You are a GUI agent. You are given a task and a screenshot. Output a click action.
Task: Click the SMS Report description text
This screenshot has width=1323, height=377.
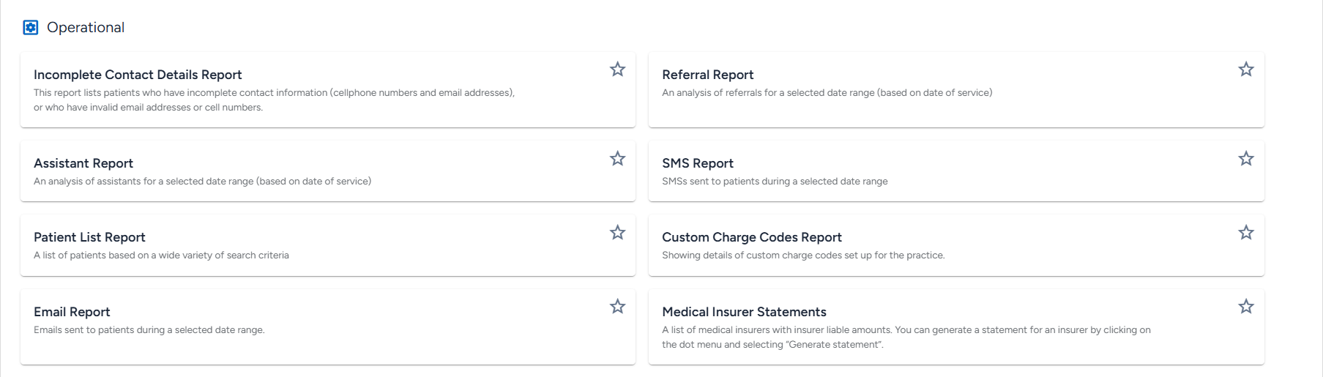coord(775,182)
